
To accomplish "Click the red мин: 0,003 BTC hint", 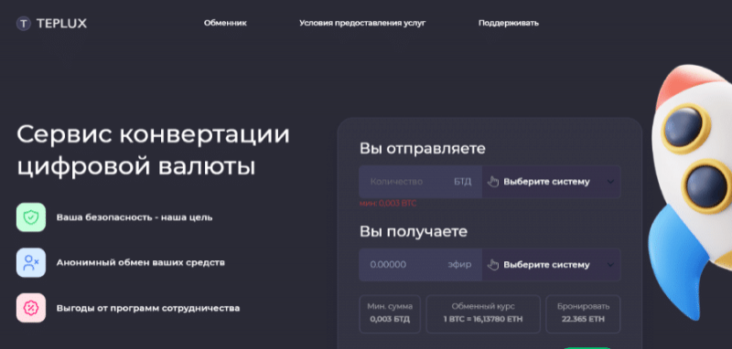I will [x=387, y=204].
